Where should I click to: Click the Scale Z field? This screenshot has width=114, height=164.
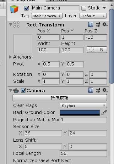[x=98, y=82]
